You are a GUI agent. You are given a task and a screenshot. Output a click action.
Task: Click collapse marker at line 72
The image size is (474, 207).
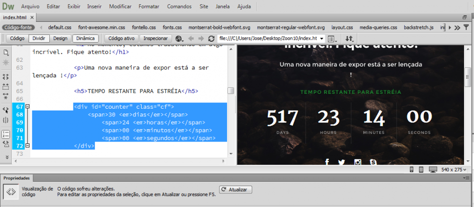(x=27, y=146)
